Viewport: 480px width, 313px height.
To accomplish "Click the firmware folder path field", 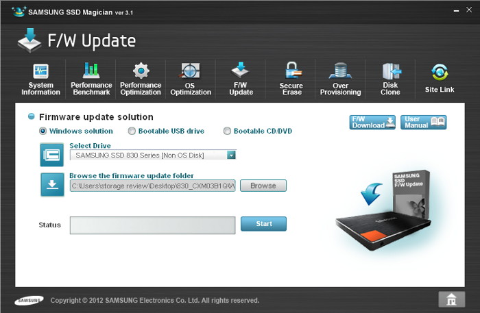I will (152, 186).
